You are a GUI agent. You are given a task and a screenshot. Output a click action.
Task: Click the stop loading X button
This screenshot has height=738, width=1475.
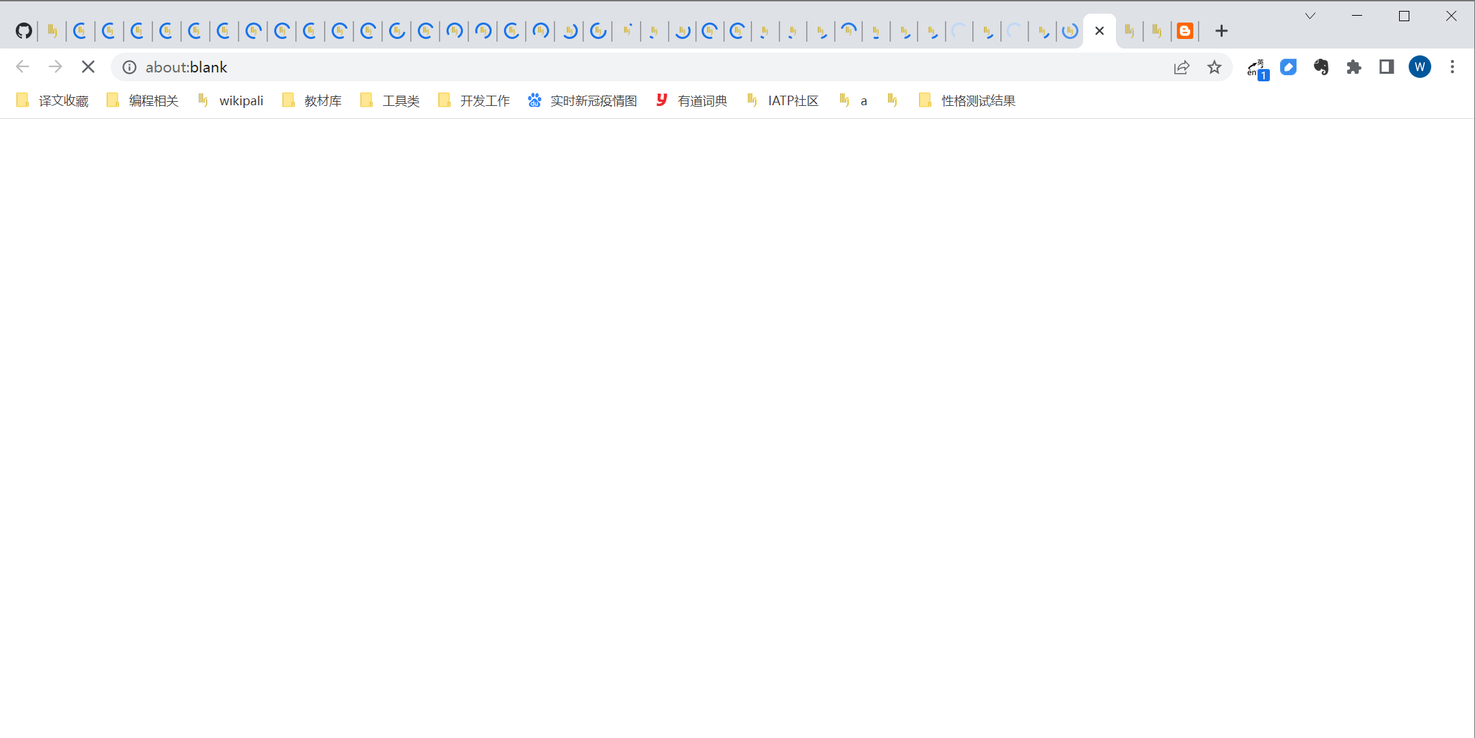[88, 67]
